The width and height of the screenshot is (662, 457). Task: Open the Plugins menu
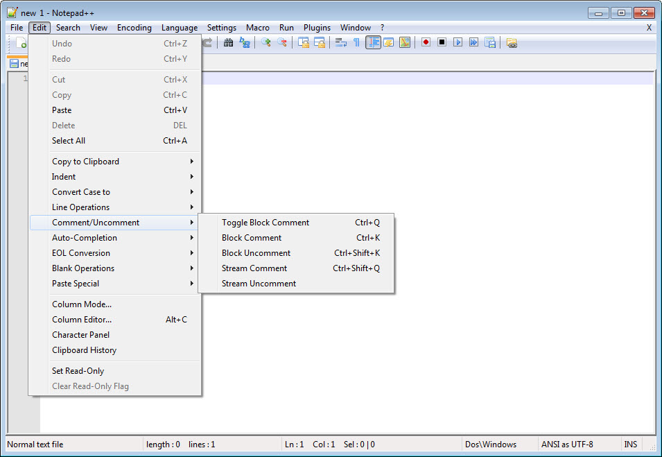[x=317, y=28]
